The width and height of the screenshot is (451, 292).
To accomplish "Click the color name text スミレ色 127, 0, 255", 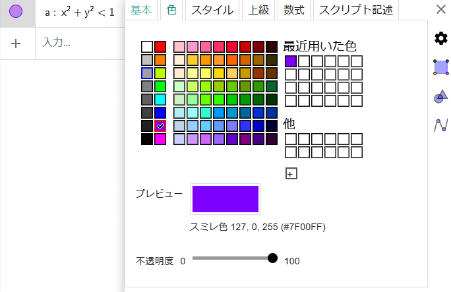I will [257, 227].
